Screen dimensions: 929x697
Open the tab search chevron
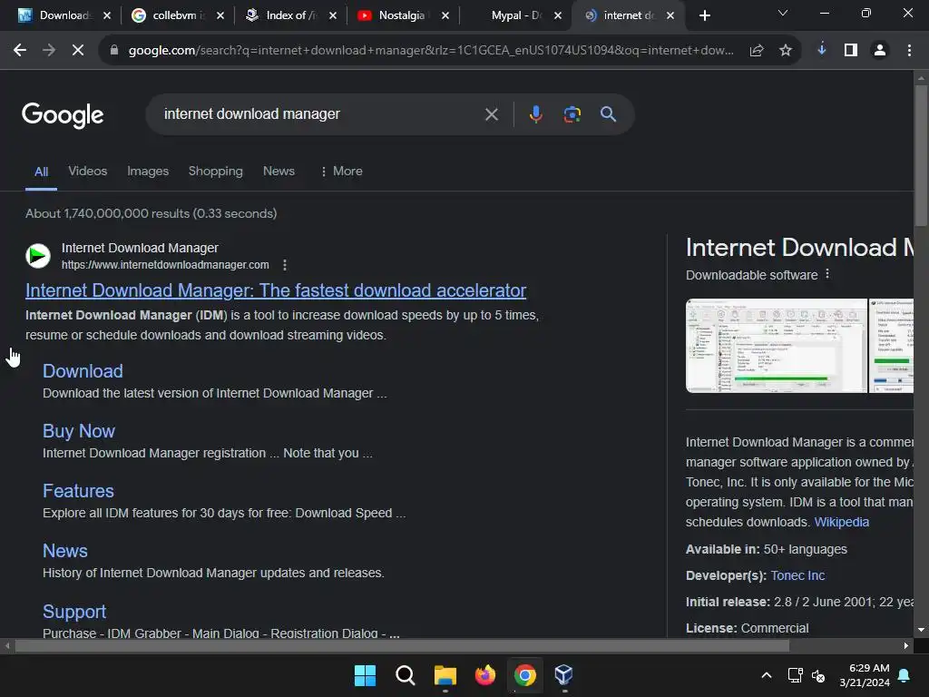783,13
